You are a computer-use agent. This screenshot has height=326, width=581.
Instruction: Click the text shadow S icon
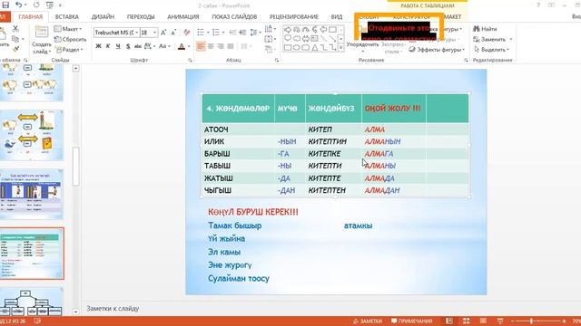[x=128, y=46]
